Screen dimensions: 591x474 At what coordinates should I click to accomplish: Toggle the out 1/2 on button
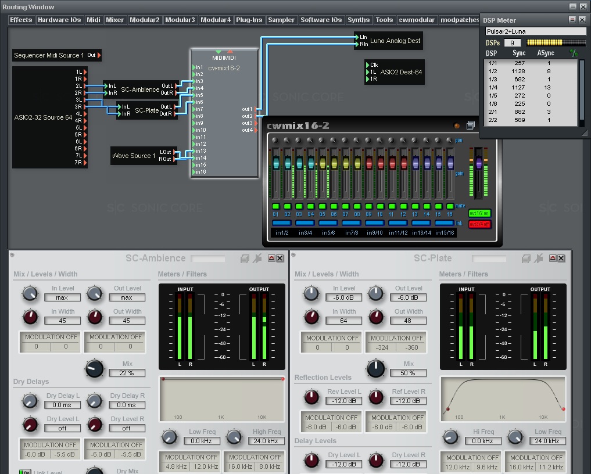[479, 213]
